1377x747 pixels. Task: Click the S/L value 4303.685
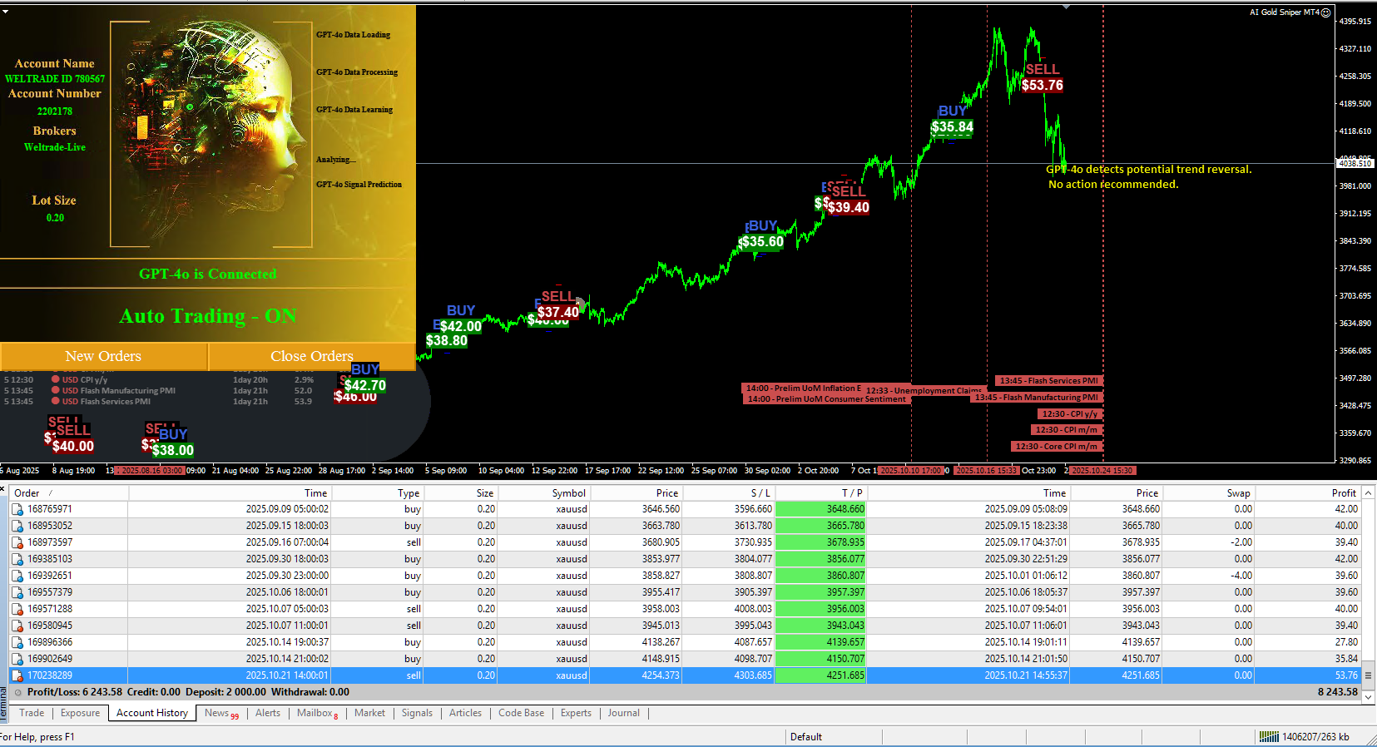point(753,675)
